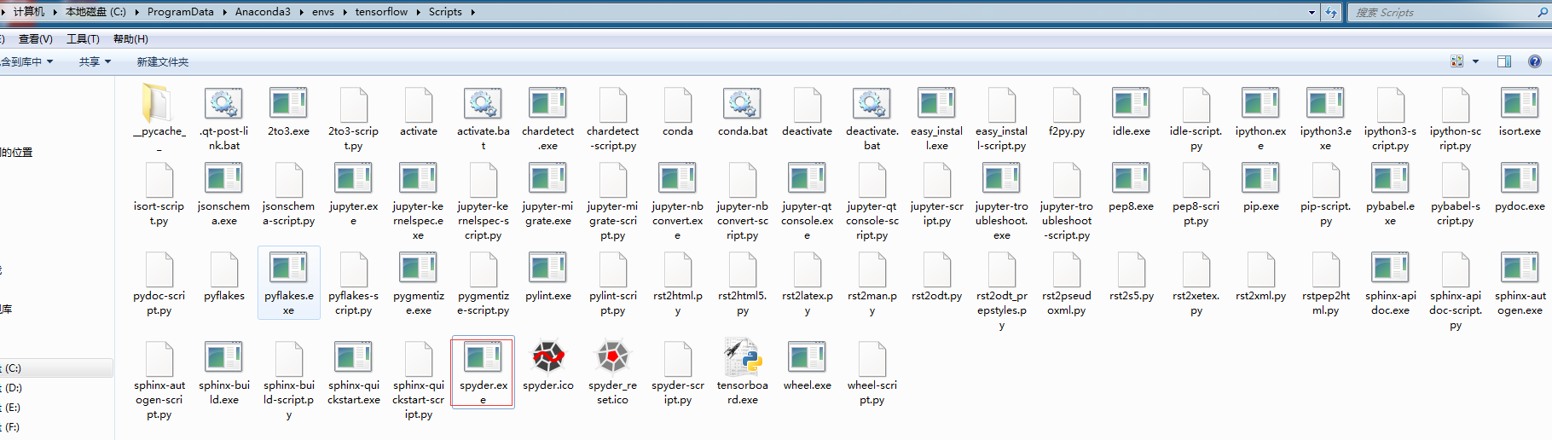Refresh the folder with address bar button
Screen dimensions: 1552x440
point(1331,12)
